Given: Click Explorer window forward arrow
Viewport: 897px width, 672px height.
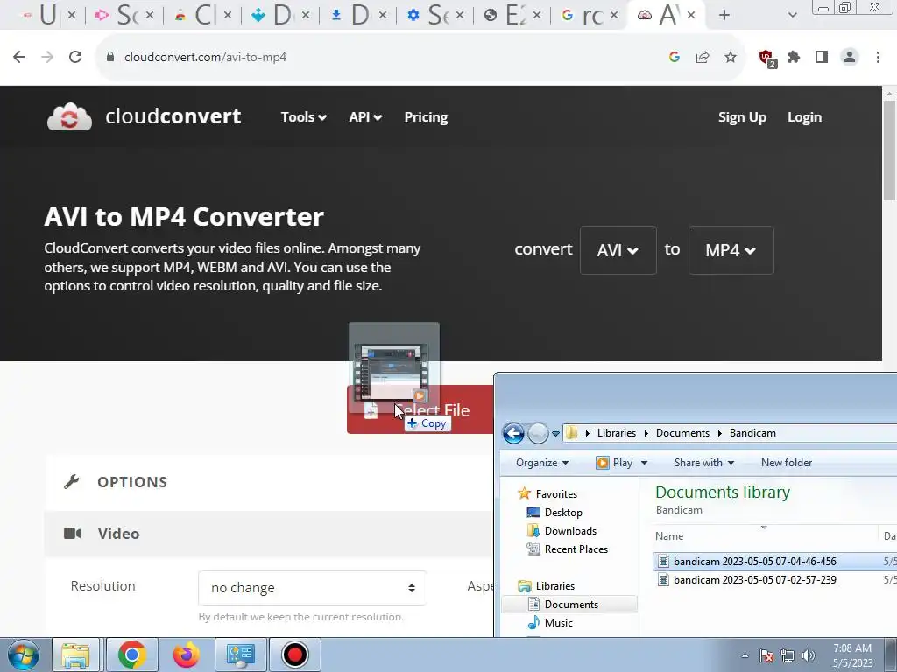Looking at the screenshot, I should point(538,433).
